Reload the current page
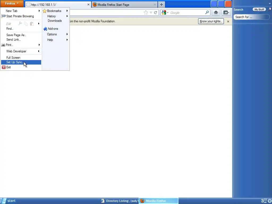This screenshot has width=272, height=204. tap(156, 12)
